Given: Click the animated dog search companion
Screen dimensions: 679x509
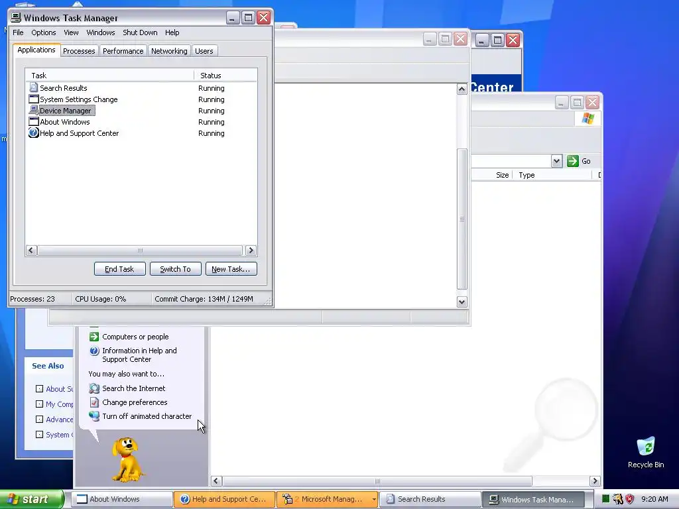Looking at the screenshot, I should point(127,459).
